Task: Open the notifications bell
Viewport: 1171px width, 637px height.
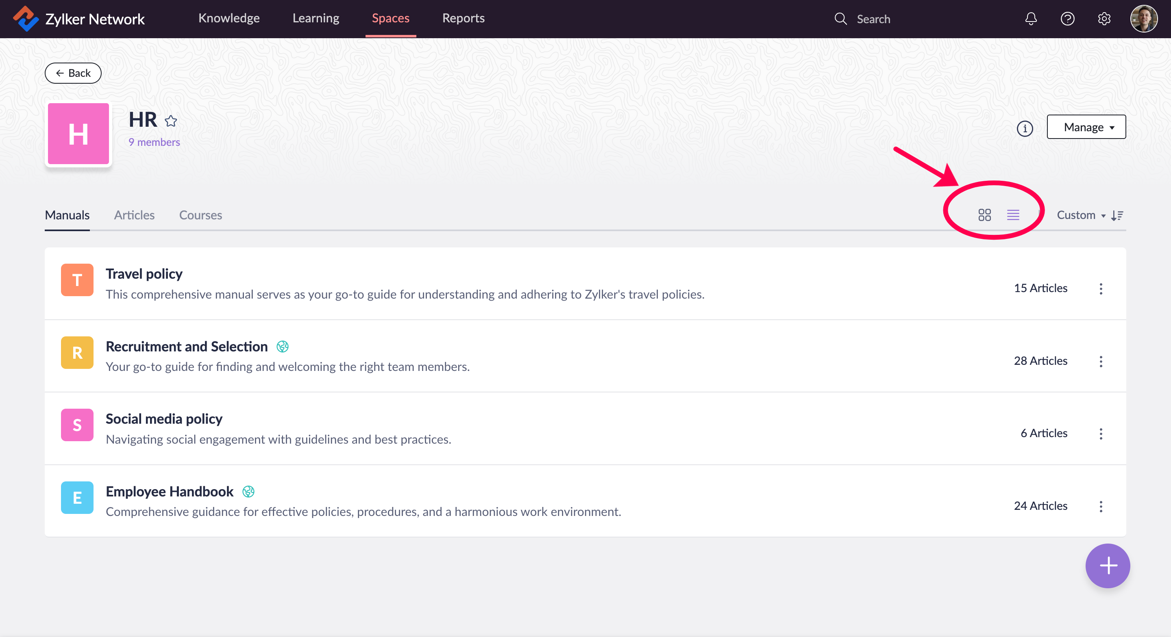Action: [1031, 19]
